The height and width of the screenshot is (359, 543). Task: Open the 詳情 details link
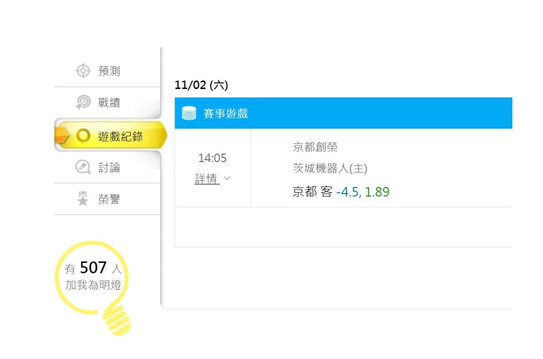point(207,178)
